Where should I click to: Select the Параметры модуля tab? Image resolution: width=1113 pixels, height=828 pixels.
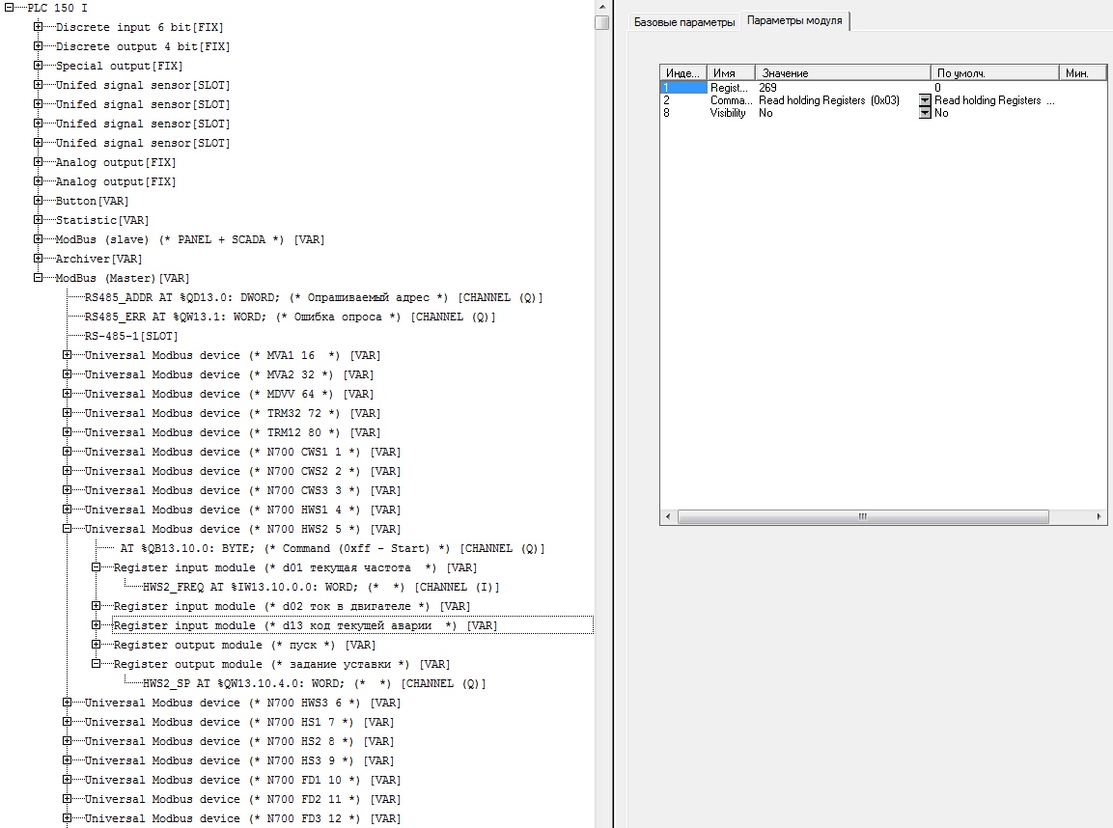pos(794,20)
